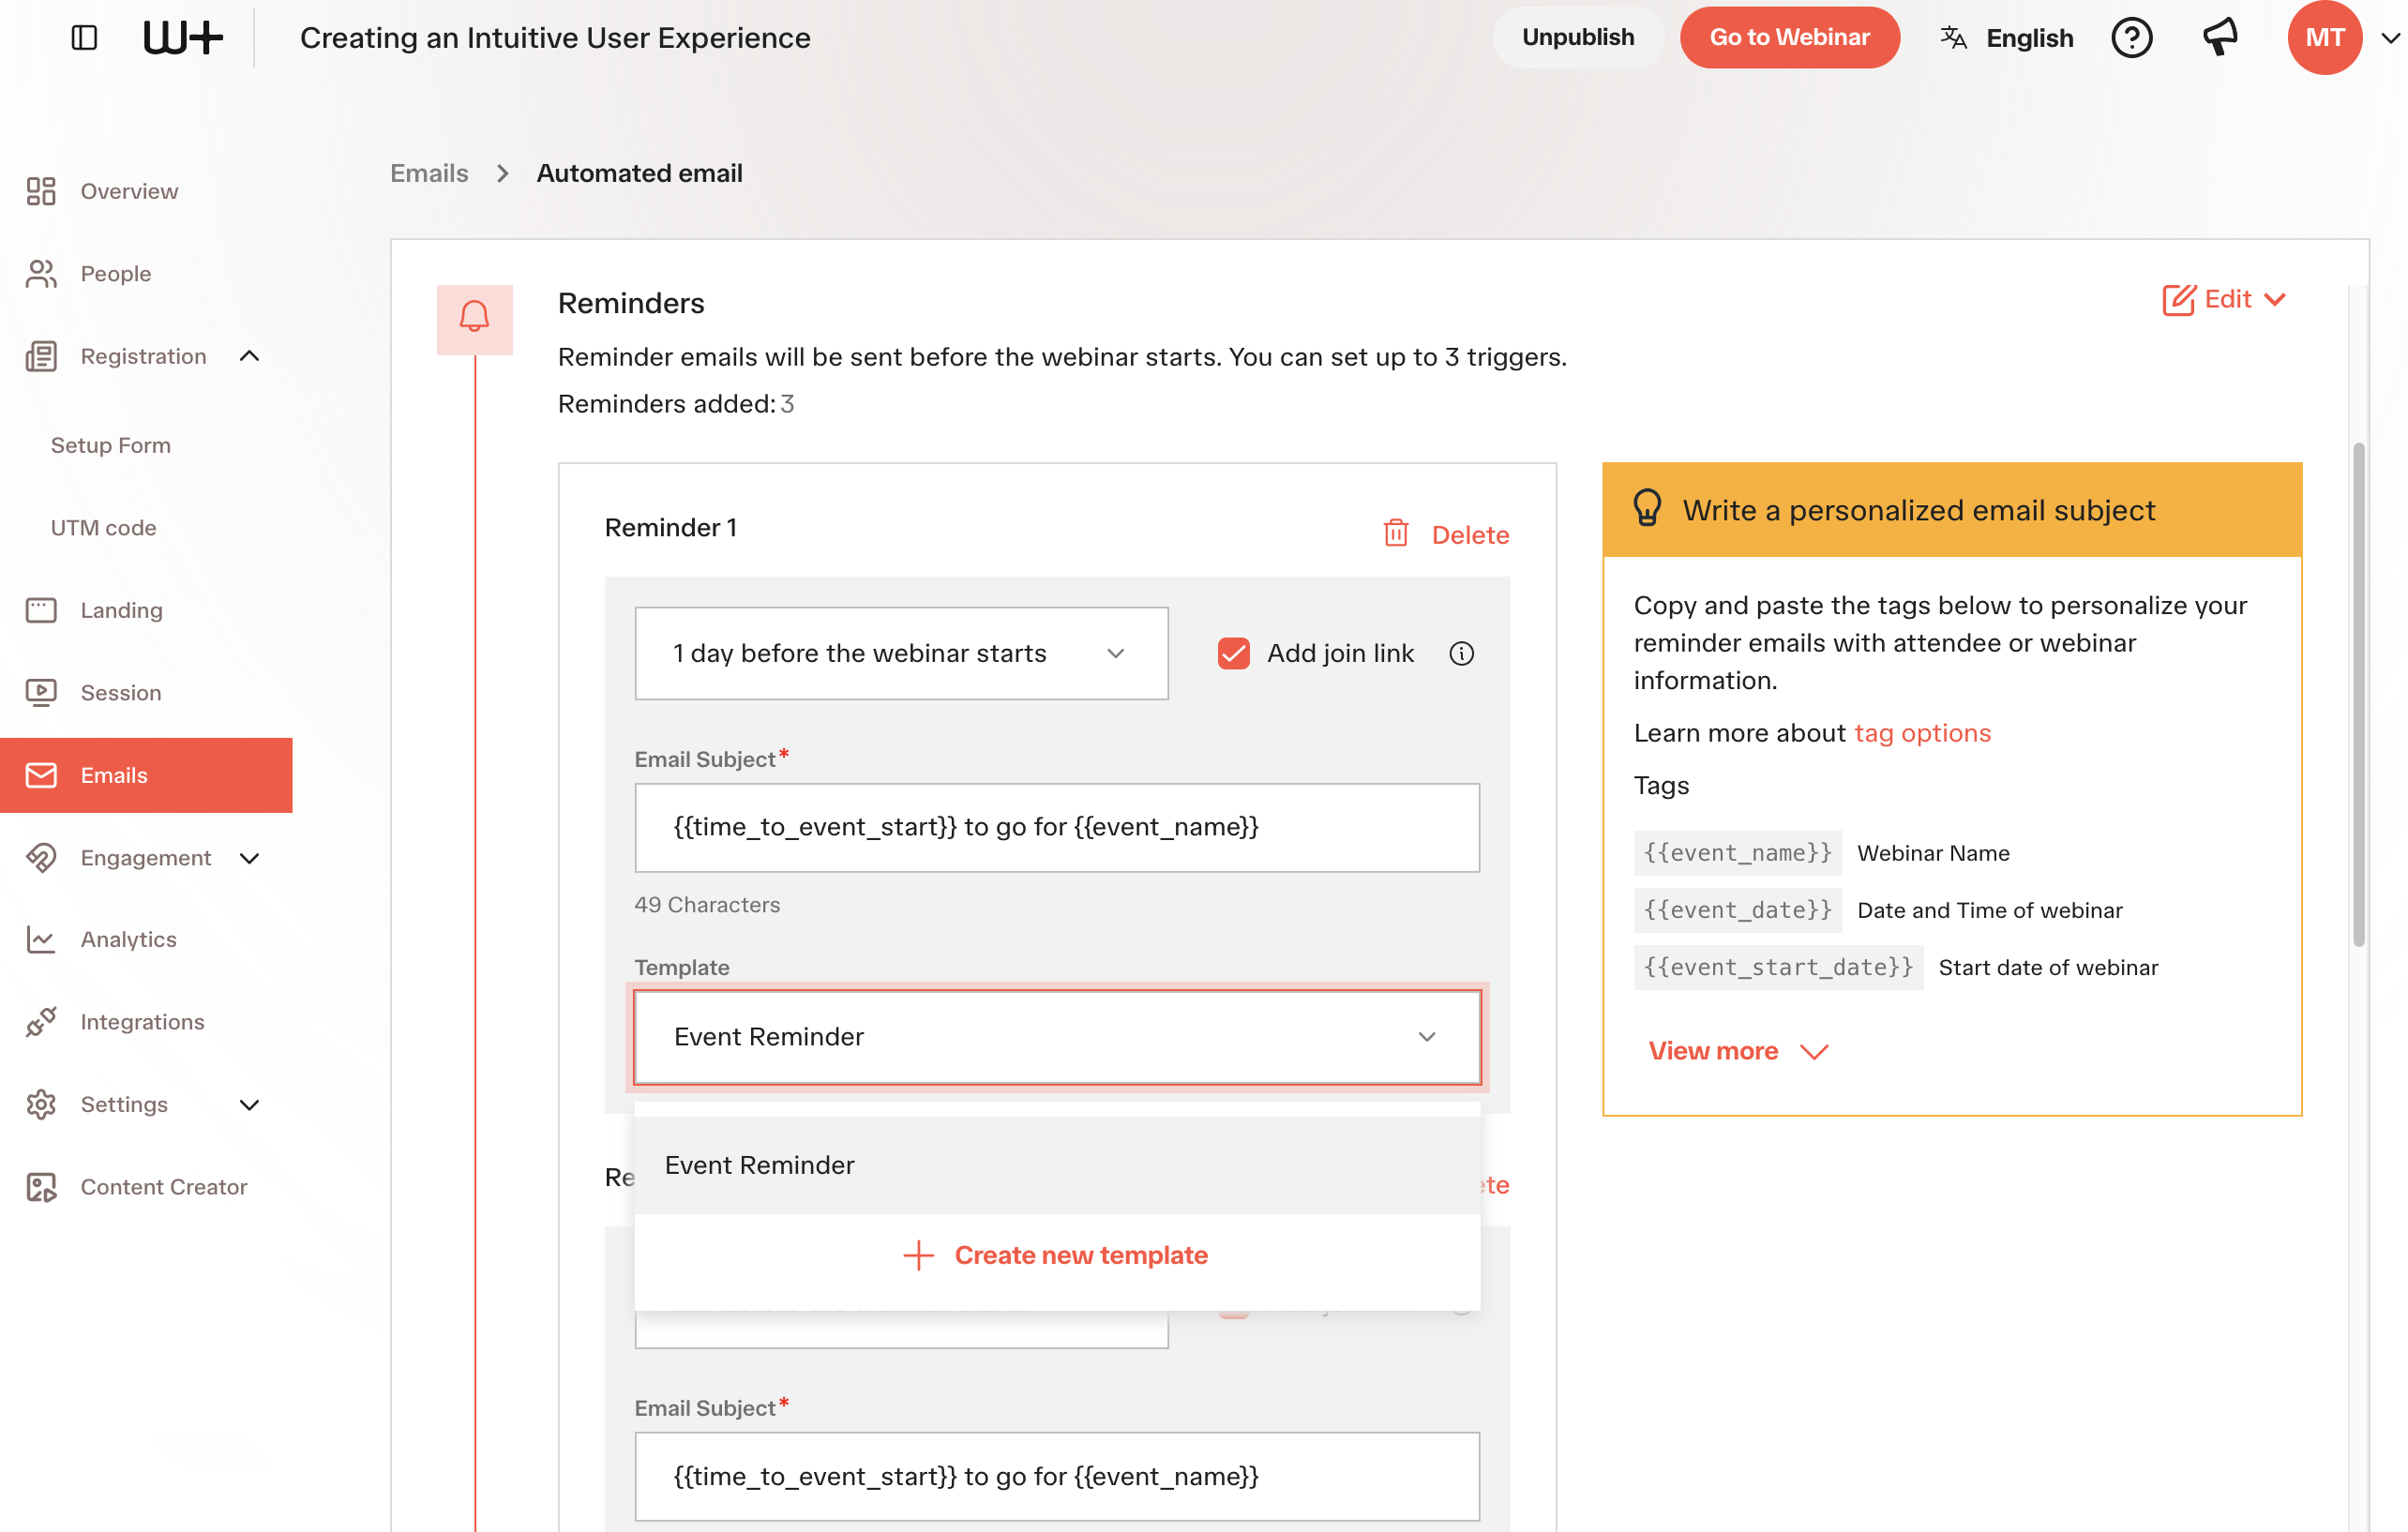The height and width of the screenshot is (1532, 2408).
Task: Click the Overview grid icon
Action: 41,191
